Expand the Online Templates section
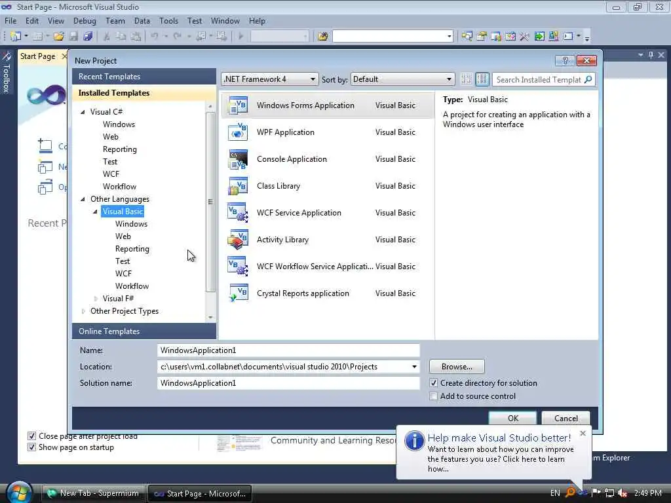 click(144, 331)
